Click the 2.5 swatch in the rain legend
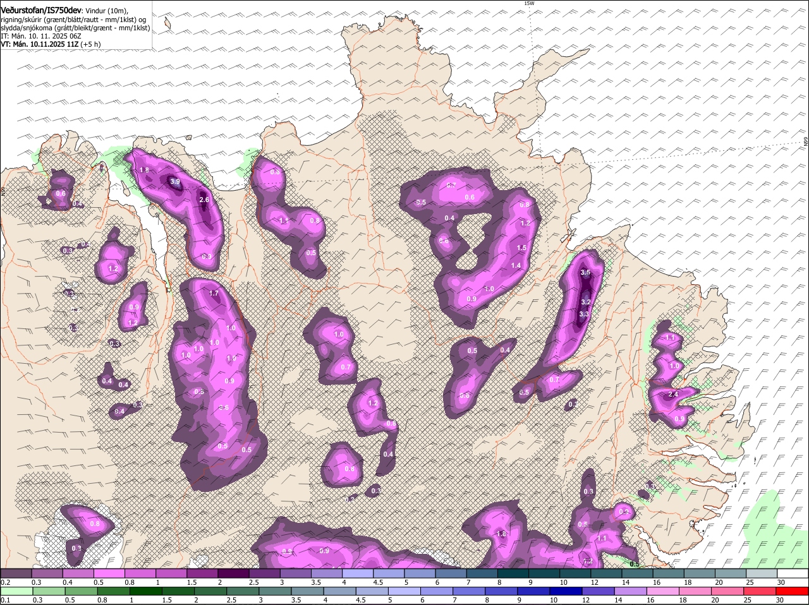Screen dimensions: 809x605 (x=243, y=591)
